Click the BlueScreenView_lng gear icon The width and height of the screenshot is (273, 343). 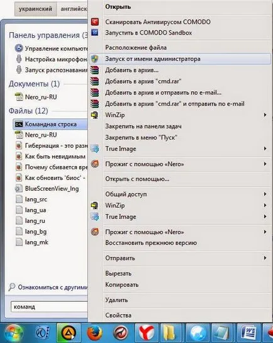click(x=19, y=189)
